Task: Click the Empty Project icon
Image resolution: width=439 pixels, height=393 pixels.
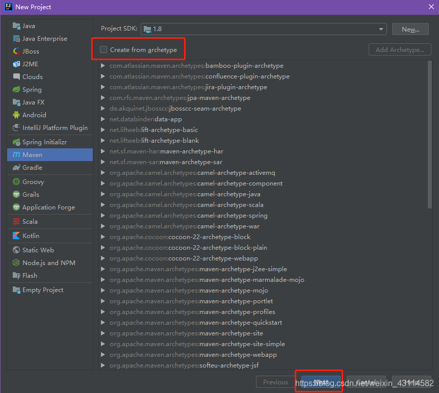Action: pos(16,290)
